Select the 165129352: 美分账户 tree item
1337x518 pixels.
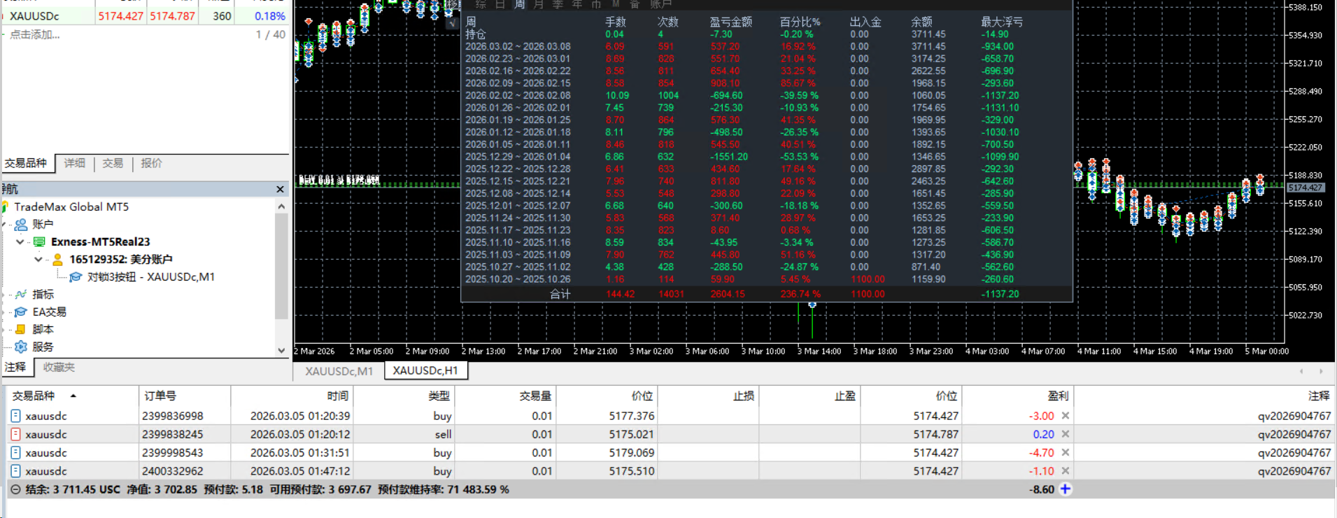[x=121, y=259]
